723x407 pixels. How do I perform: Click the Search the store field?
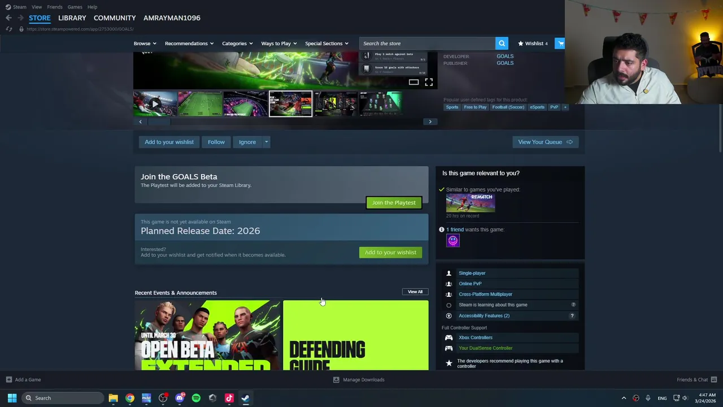point(427,44)
